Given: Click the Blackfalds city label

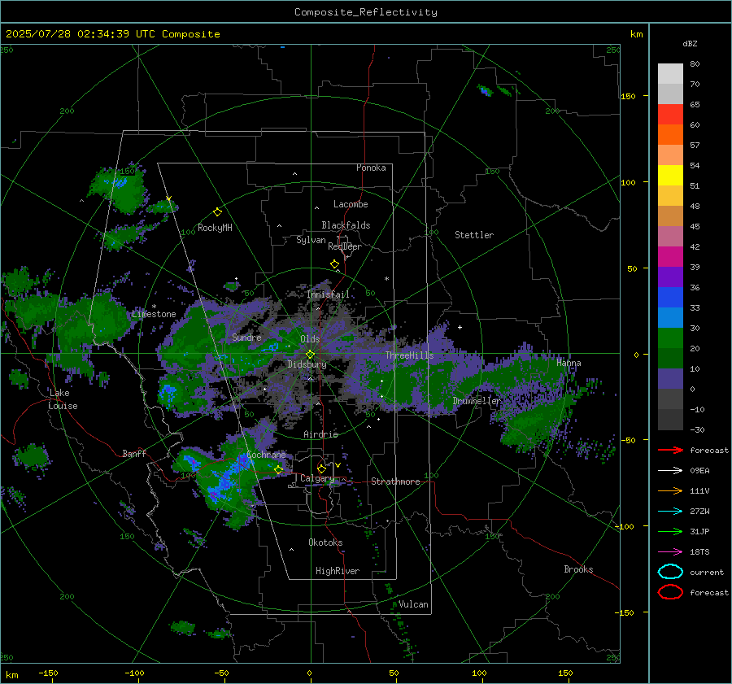Looking at the screenshot, I should pos(346,225).
